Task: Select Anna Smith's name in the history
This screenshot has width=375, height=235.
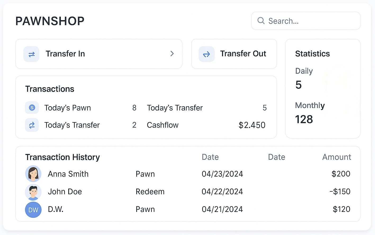Action: pos(68,174)
